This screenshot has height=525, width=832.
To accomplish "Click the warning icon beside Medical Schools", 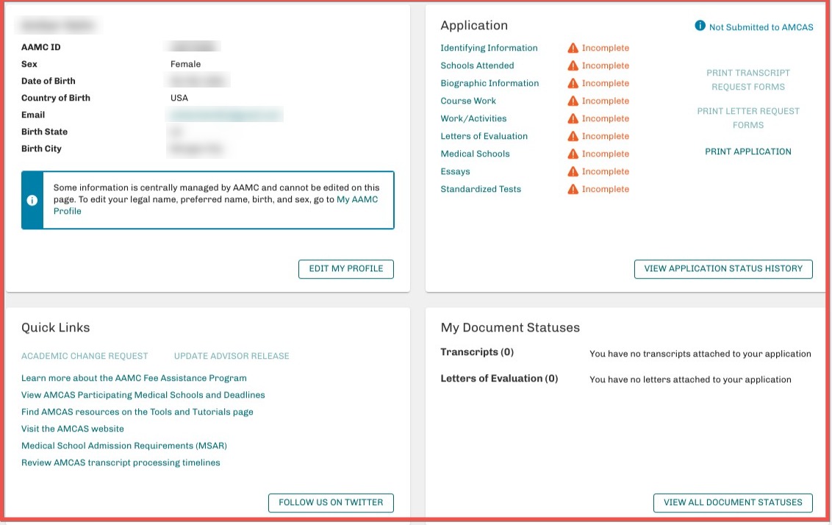I will click(573, 154).
